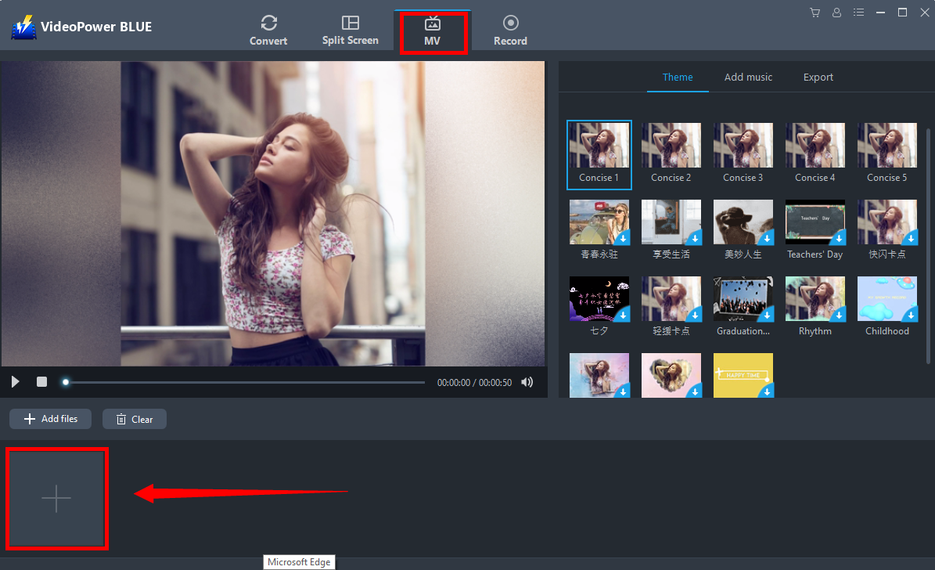The image size is (935, 570).
Task: Switch to the Add music tab
Action: pos(748,77)
